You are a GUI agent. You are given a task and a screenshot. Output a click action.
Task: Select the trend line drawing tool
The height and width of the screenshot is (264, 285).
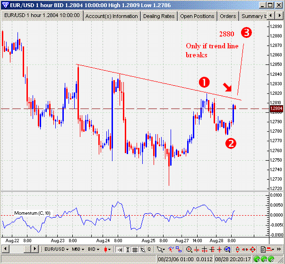point(171,249)
